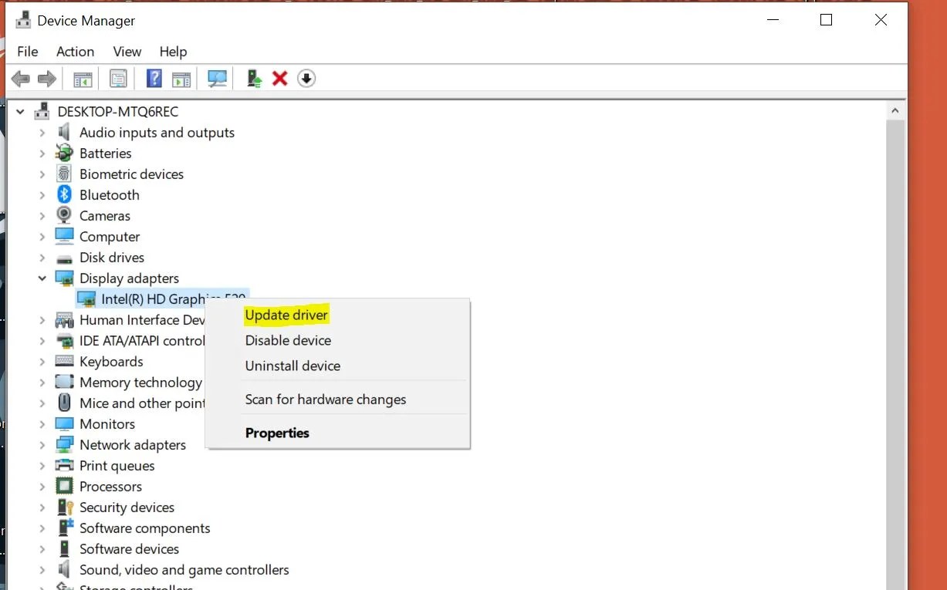Open Properties toolbar icon
This screenshot has height=590, width=947.
point(118,79)
